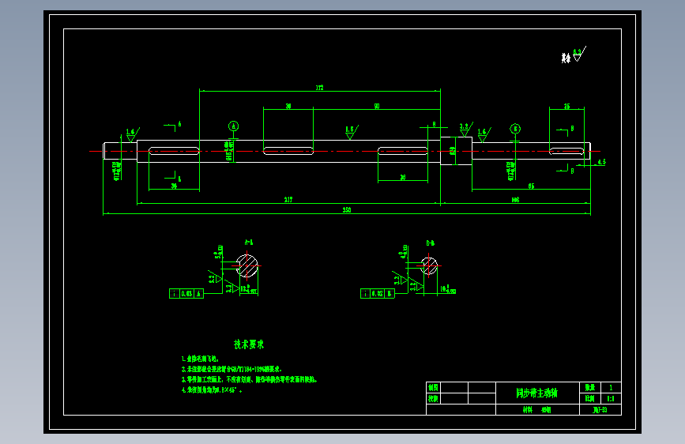Select the title text 同步带主动轴

tap(537, 393)
